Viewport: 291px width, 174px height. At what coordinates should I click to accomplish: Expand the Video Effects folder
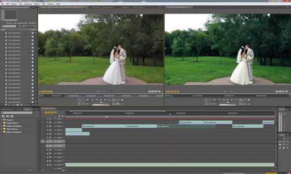click(x=1, y=129)
